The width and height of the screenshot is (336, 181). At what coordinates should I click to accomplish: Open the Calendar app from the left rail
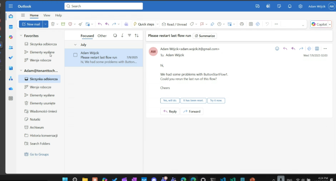(11, 27)
